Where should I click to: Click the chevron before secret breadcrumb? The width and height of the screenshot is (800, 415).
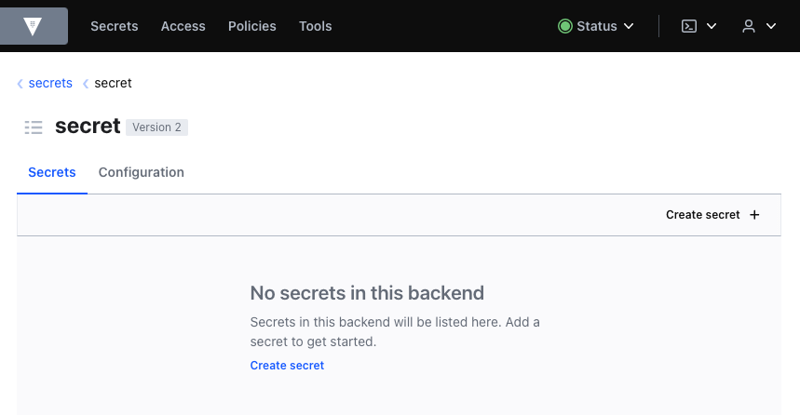coord(86,84)
